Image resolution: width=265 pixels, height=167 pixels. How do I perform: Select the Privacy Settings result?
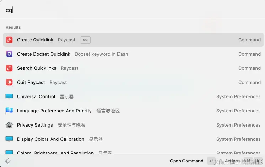click(x=133, y=125)
